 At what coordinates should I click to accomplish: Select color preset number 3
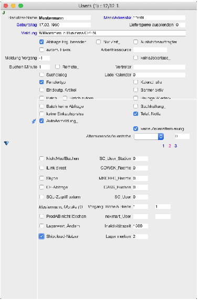tap(175, 146)
